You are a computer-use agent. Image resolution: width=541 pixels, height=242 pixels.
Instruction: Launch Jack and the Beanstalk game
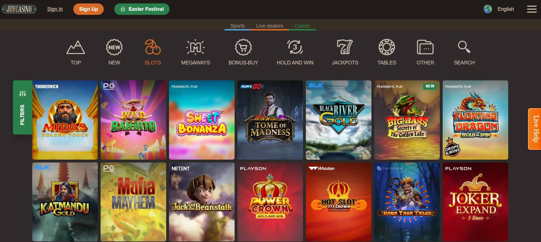pos(202,202)
